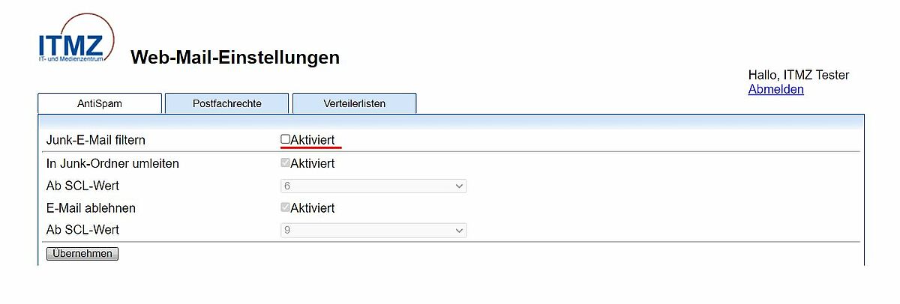Click the Hallo, ITMZ Tester greeting
The height and width of the screenshot is (304, 900).
[799, 75]
